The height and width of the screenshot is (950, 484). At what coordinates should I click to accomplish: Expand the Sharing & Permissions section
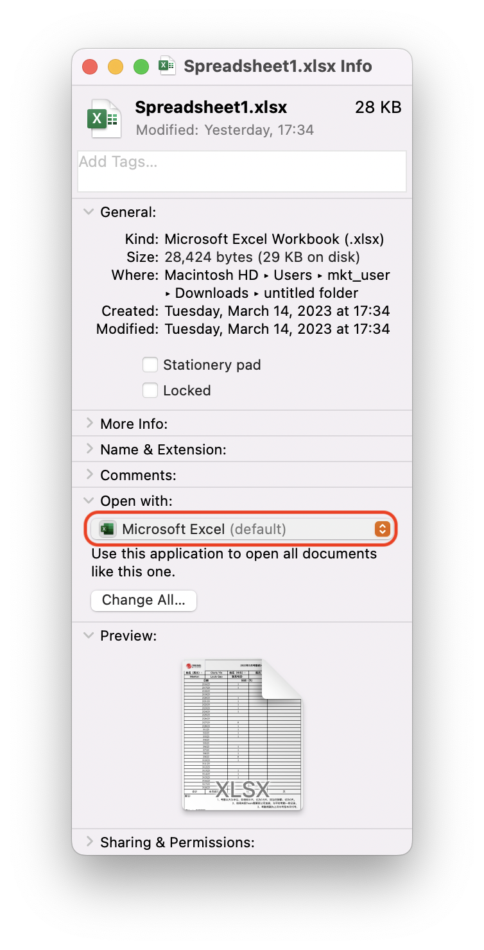[89, 842]
